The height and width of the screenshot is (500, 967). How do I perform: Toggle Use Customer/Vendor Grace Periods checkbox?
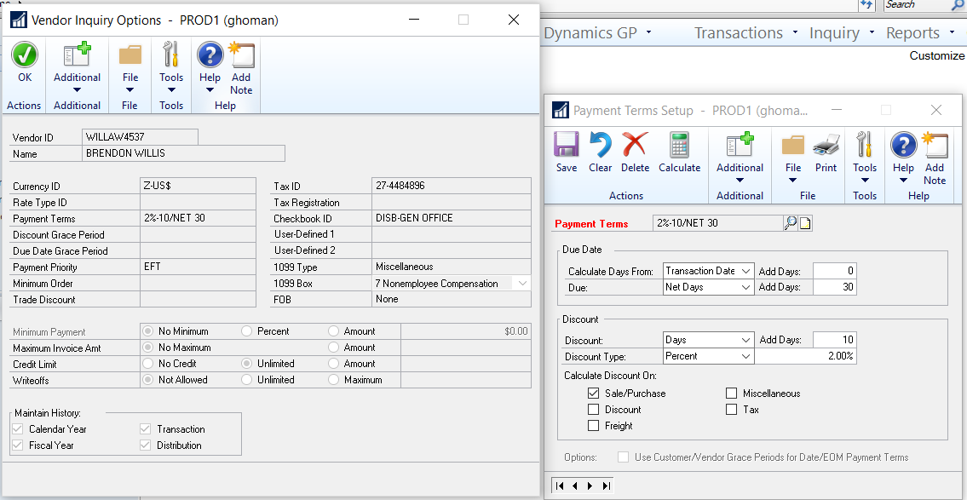[x=624, y=457]
